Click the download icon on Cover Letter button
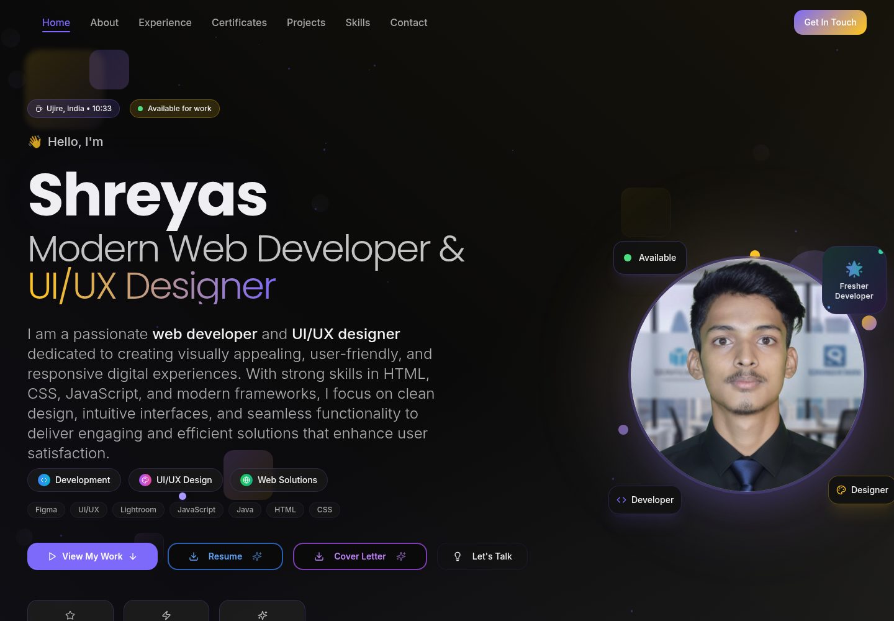Image resolution: width=894 pixels, height=621 pixels. [319, 556]
